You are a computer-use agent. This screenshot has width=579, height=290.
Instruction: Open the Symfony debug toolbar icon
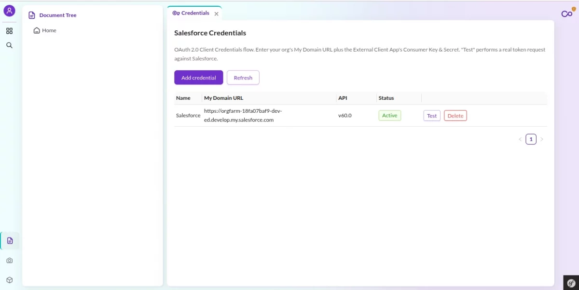[x=571, y=283]
